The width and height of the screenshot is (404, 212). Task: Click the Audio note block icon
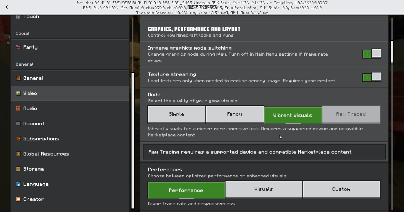tap(18, 108)
